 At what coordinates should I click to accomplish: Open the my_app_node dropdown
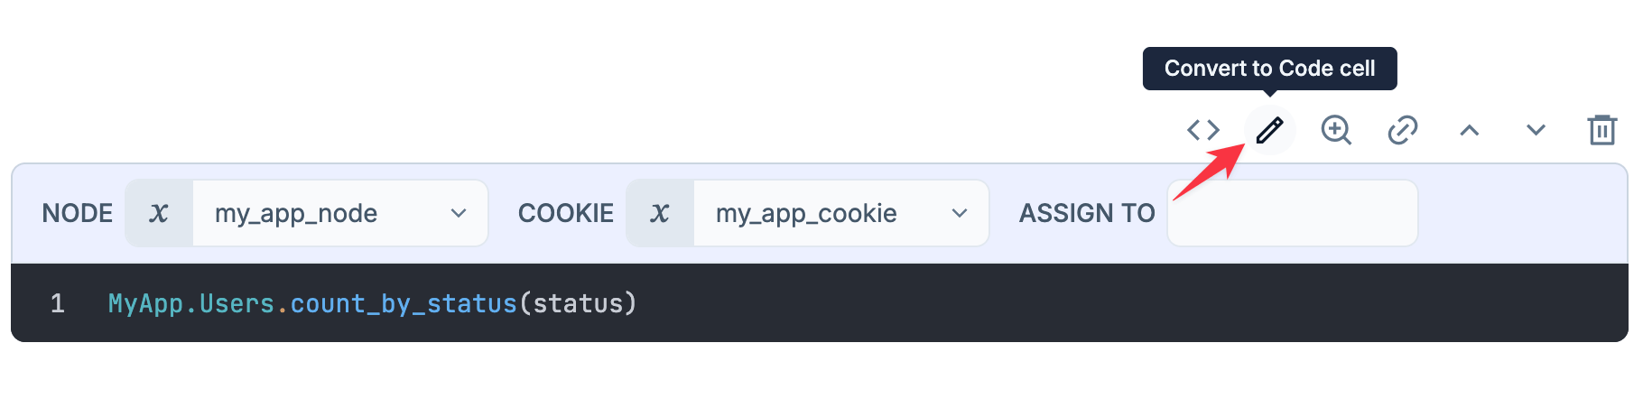point(340,213)
